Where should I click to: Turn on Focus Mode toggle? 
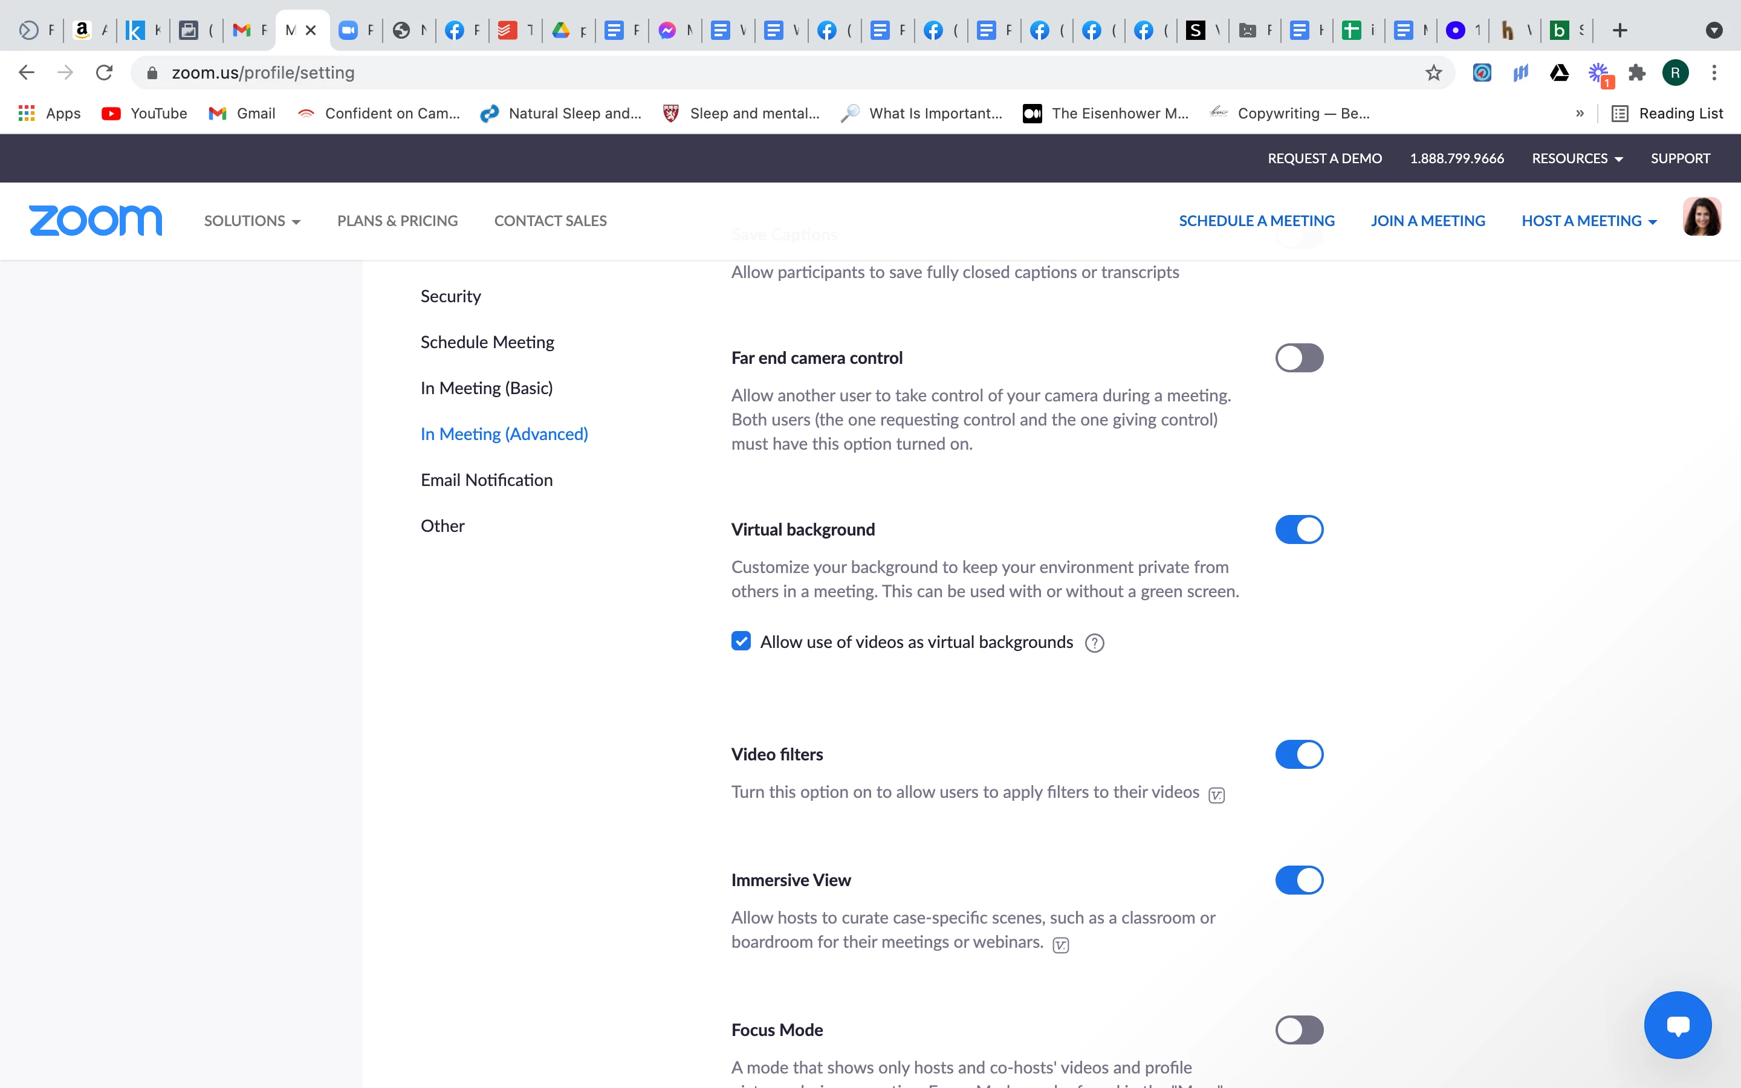1298,1030
